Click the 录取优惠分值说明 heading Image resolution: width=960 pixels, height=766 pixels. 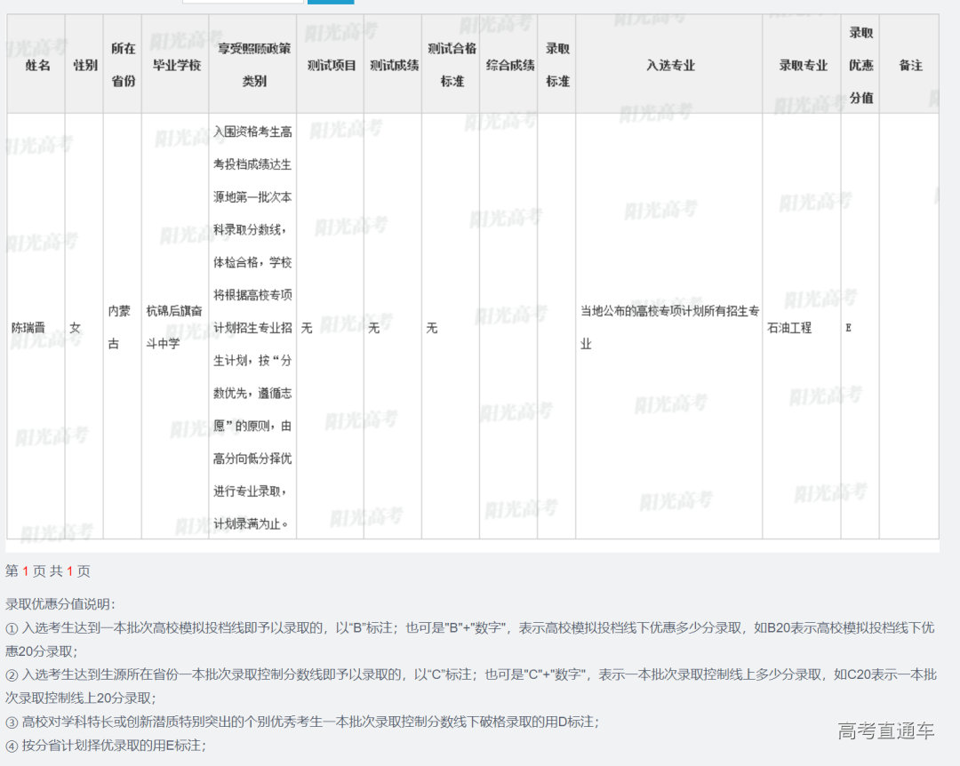point(60,603)
